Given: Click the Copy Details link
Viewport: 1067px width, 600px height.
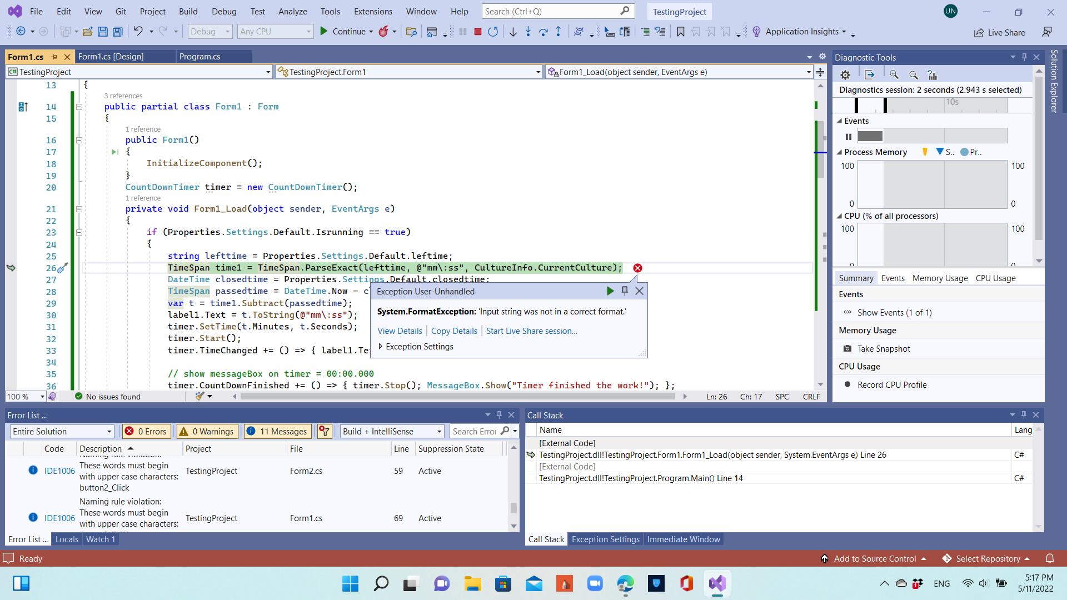Looking at the screenshot, I should point(454,331).
